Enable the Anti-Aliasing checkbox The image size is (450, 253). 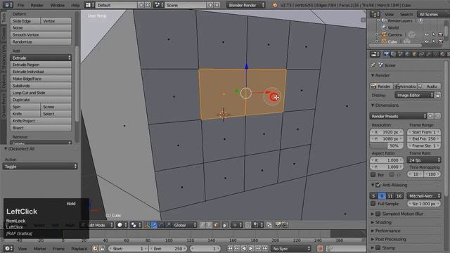click(378, 185)
